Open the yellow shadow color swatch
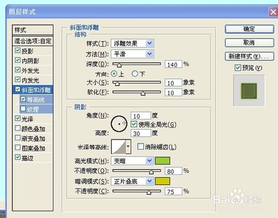 (x=162, y=181)
